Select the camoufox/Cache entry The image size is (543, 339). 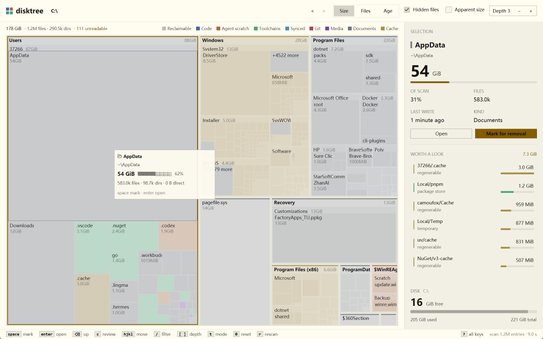coord(474,206)
